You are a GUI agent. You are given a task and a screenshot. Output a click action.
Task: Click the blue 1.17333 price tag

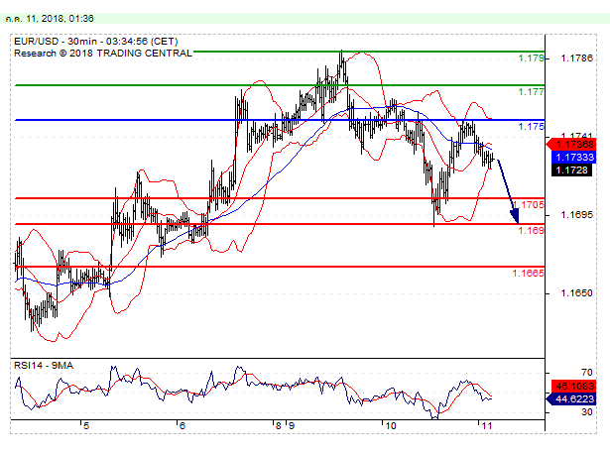[x=574, y=158]
